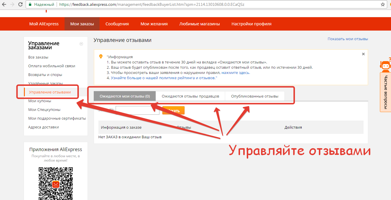Go to Сообщения in top navigation

point(117,24)
